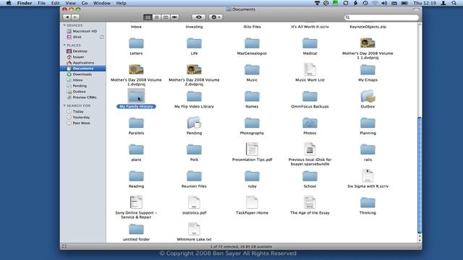This screenshot has width=463, height=260.
Task: Open the File menu
Action: pyautogui.click(x=42, y=3)
